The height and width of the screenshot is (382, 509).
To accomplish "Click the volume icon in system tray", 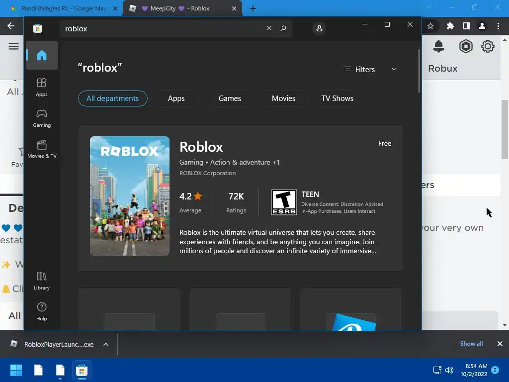I will tap(449, 370).
